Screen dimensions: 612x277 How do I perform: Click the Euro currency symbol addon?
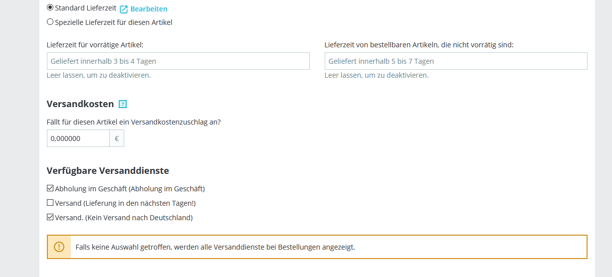[117, 138]
